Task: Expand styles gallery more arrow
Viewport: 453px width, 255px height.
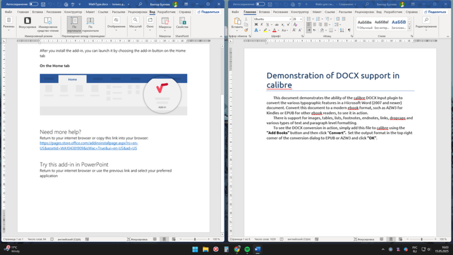Action: [x=409, y=28]
